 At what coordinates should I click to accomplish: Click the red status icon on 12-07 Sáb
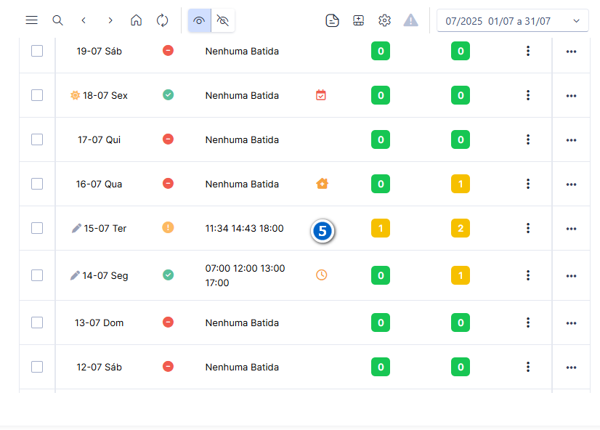(168, 367)
